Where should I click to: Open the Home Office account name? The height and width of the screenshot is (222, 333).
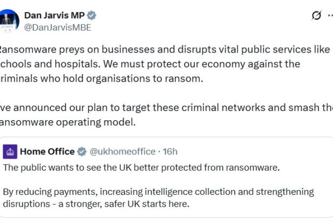pyautogui.click(x=47, y=152)
